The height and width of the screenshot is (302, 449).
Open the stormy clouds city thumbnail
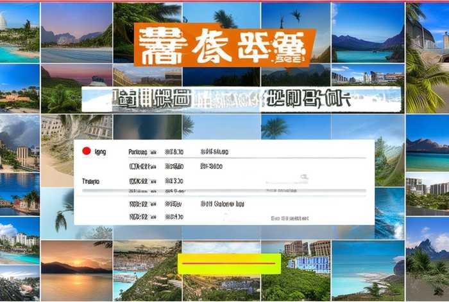(x=19, y=143)
